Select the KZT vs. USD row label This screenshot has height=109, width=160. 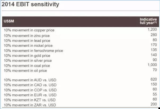click(30, 100)
